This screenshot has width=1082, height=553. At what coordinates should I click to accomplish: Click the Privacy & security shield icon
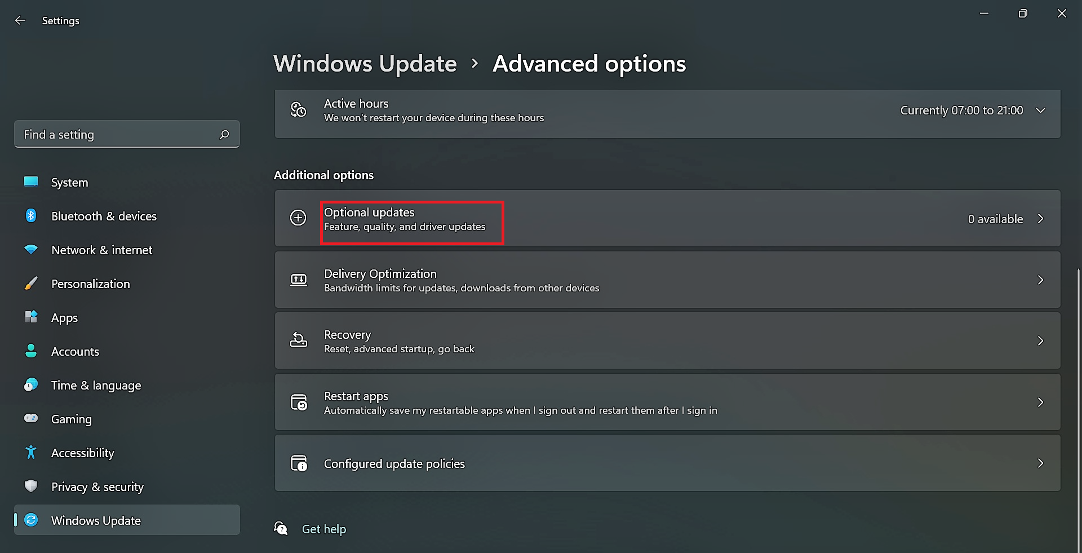pos(31,486)
